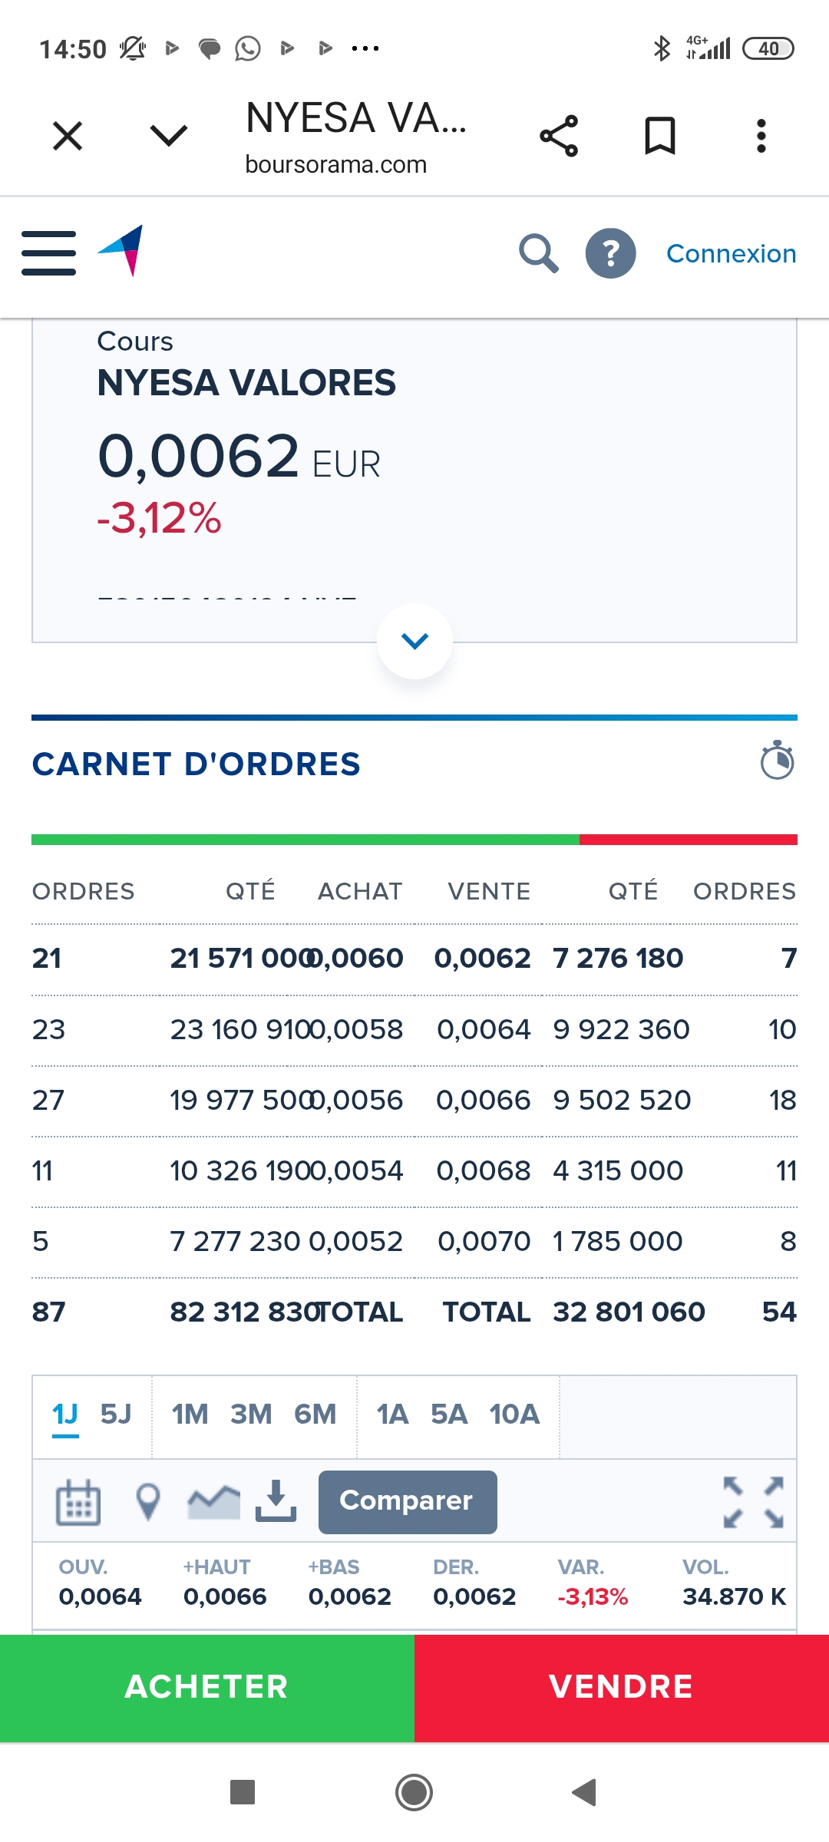The width and height of the screenshot is (829, 1842).
Task: Tap the Comparer button
Action: coord(408,1502)
